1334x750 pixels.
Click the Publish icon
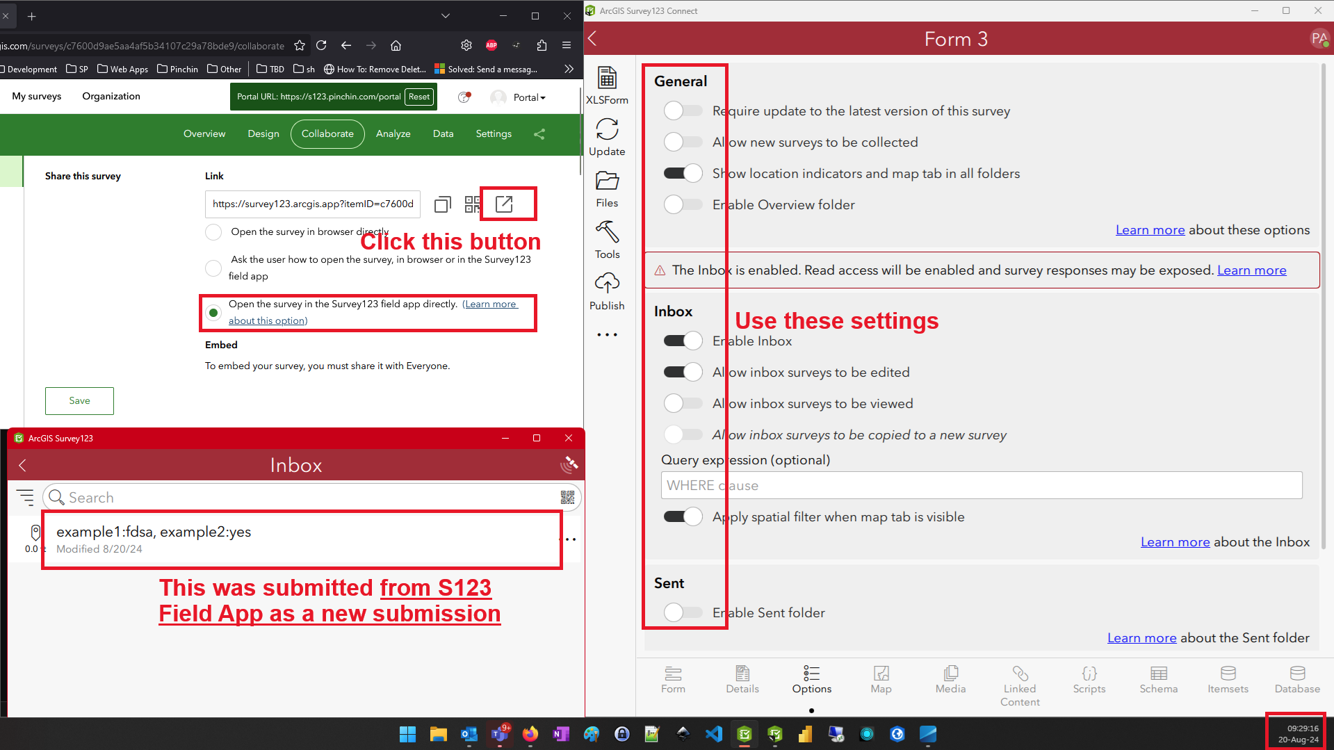coord(607,290)
